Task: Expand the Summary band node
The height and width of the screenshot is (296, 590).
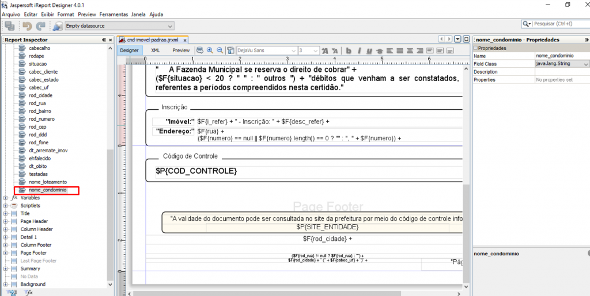Action: pos(5,268)
